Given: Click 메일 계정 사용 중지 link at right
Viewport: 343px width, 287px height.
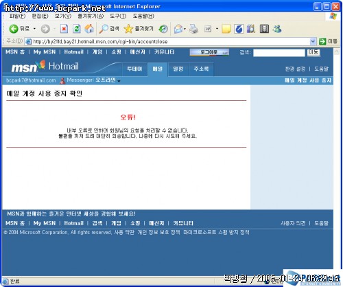Looking at the screenshot, I should tap(308, 80).
